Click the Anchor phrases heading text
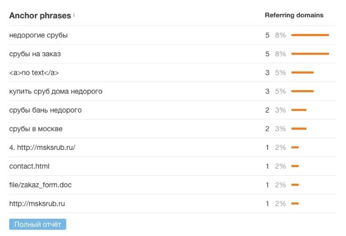This screenshot has width=346, height=236. point(40,16)
